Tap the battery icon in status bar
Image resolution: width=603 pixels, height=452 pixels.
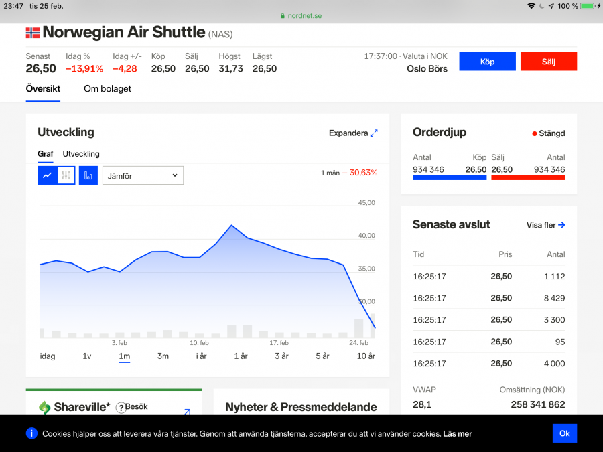588,6
